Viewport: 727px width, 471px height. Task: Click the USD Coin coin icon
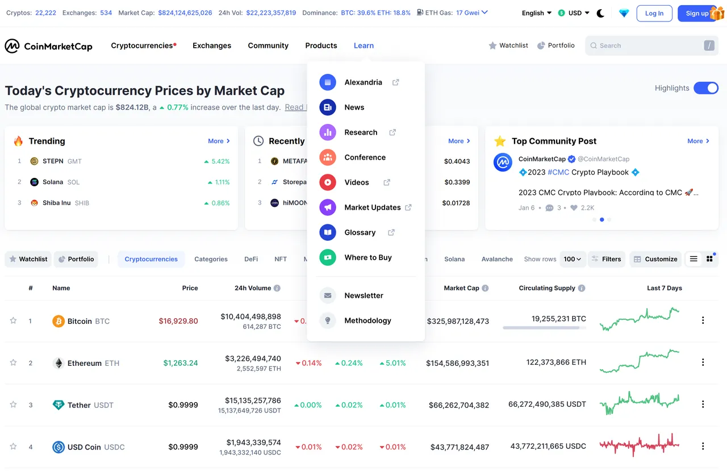pyautogui.click(x=59, y=447)
